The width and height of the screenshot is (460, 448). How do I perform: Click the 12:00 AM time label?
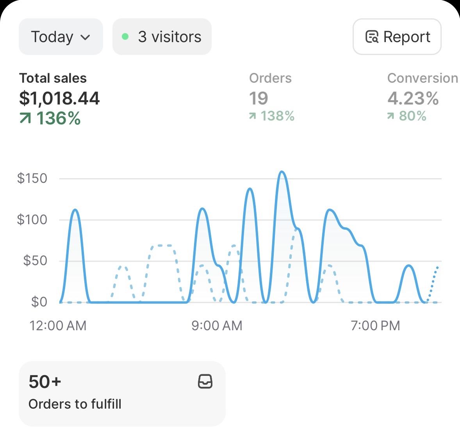(58, 326)
